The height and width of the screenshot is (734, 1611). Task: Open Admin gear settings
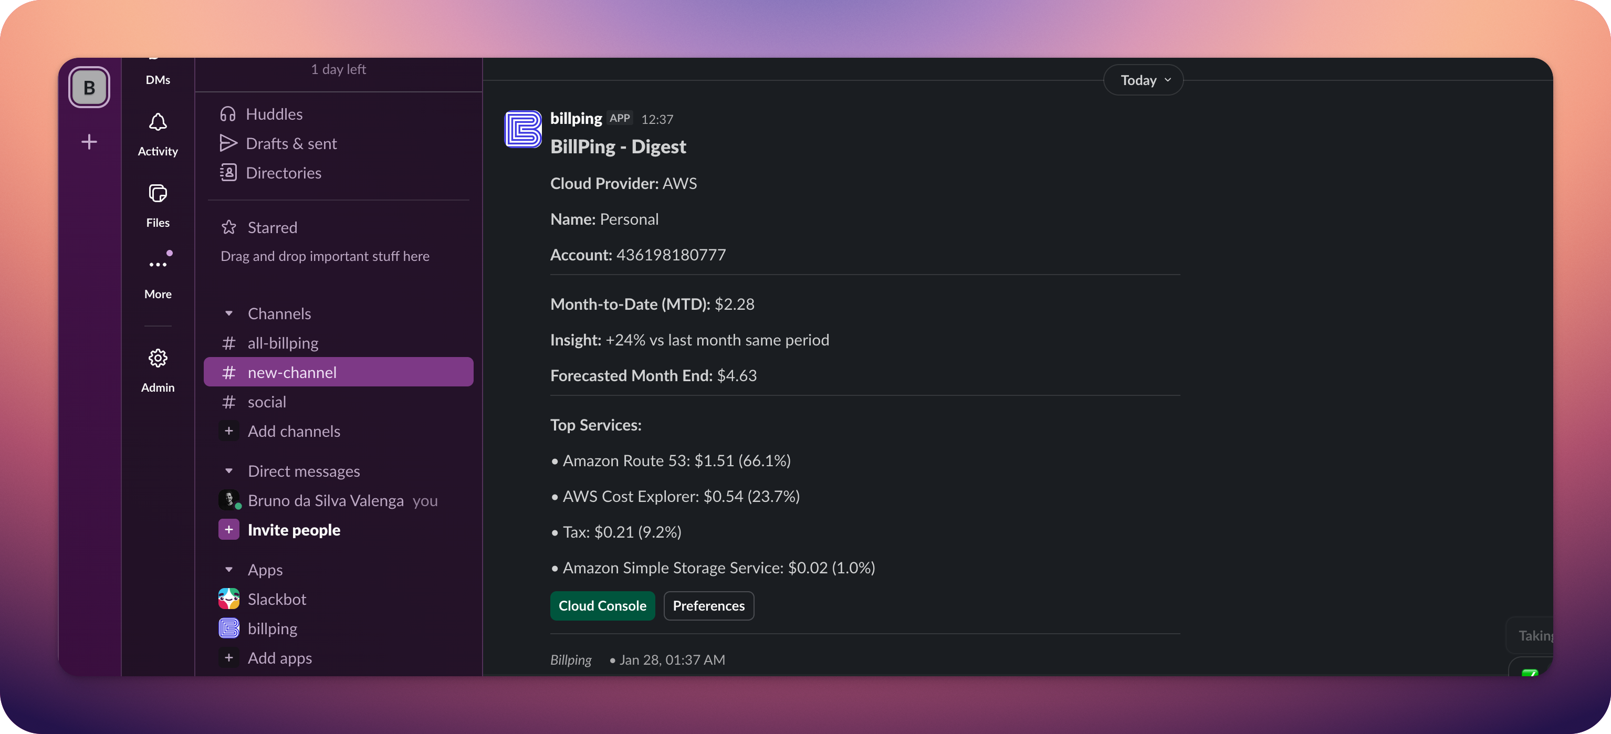[158, 358]
